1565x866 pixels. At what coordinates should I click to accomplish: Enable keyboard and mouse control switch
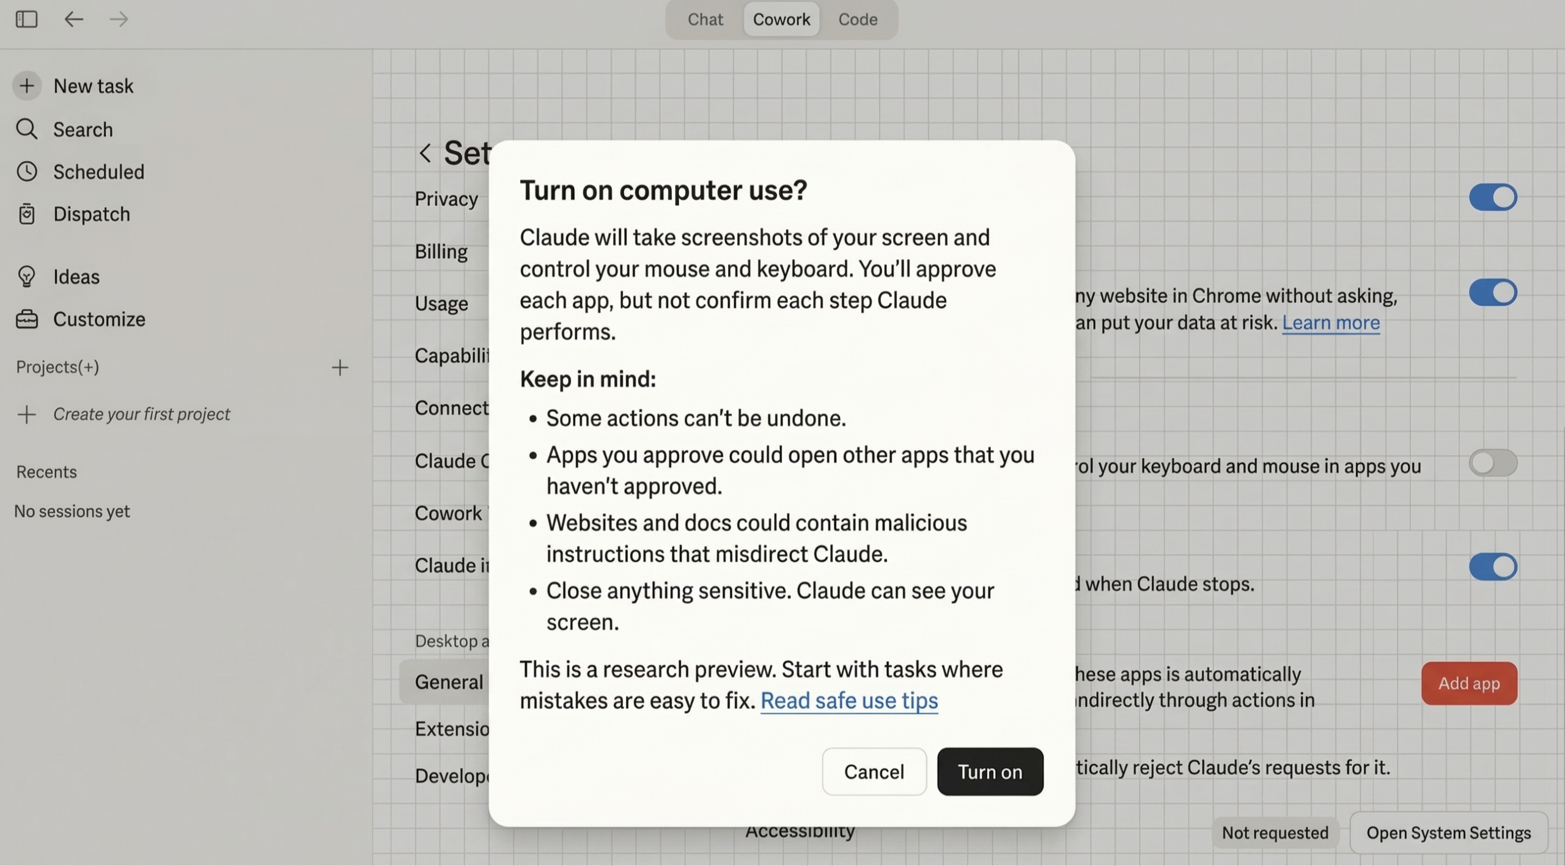[x=1492, y=463]
